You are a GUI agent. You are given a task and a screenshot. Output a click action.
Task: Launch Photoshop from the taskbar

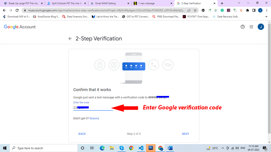(151, 148)
